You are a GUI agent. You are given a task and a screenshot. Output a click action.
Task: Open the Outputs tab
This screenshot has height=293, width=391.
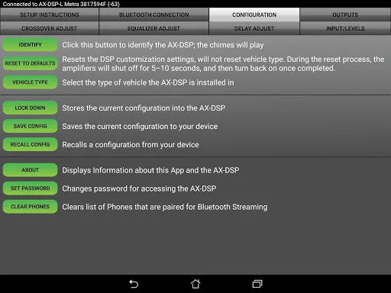pos(345,14)
